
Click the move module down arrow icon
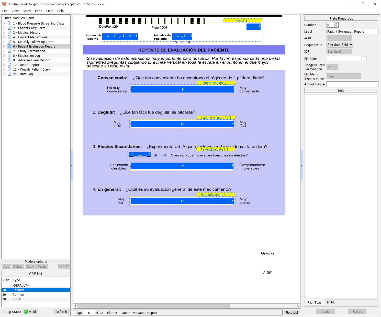click(x=67, y=266)
